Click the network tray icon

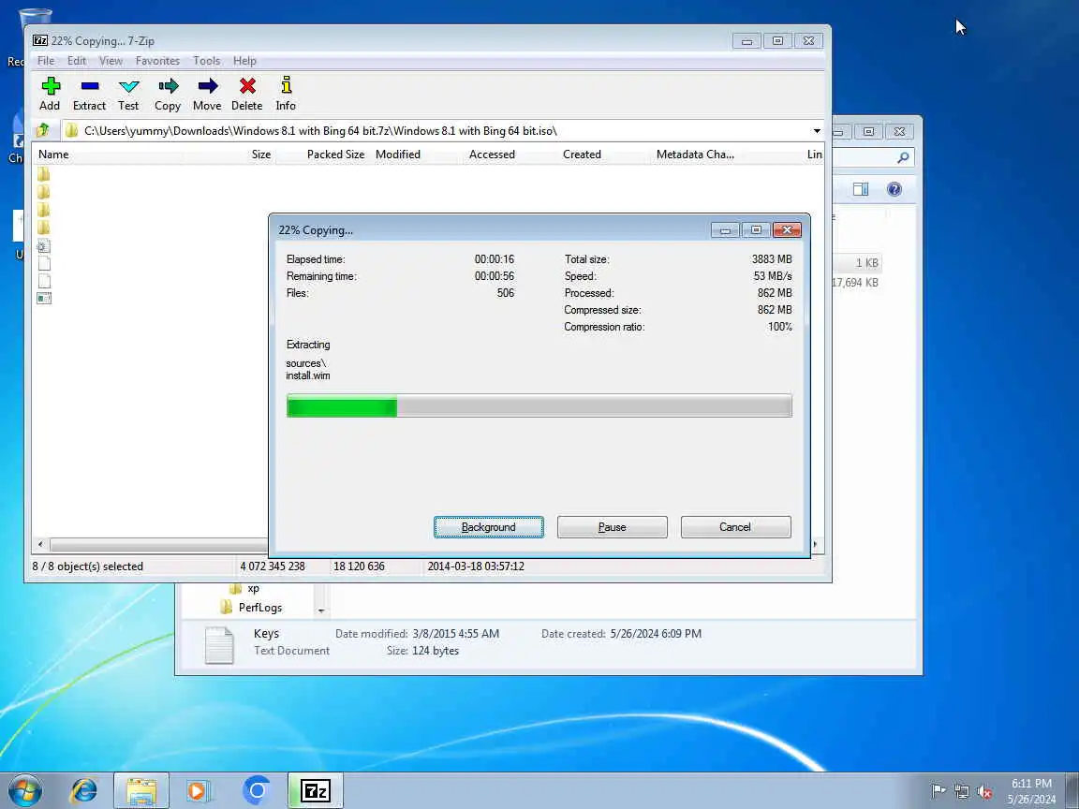click(x=961, y=791)
